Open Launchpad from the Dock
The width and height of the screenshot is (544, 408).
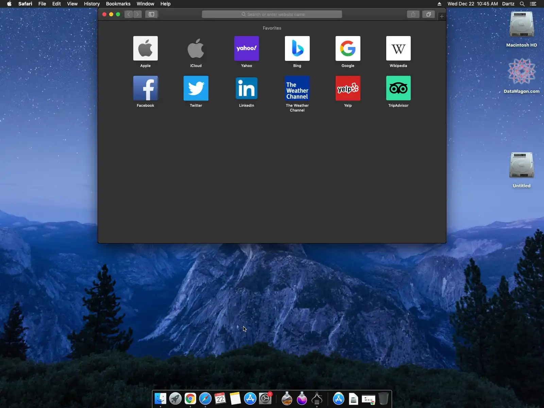click(175, 398)
